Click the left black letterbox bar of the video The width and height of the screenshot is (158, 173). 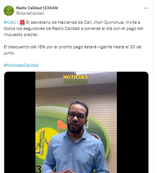[x=20, y=122]
